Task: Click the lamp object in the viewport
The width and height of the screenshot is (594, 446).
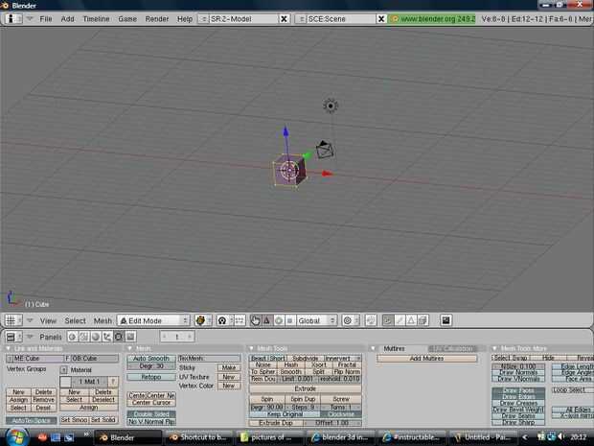Action: pos(331,106)
